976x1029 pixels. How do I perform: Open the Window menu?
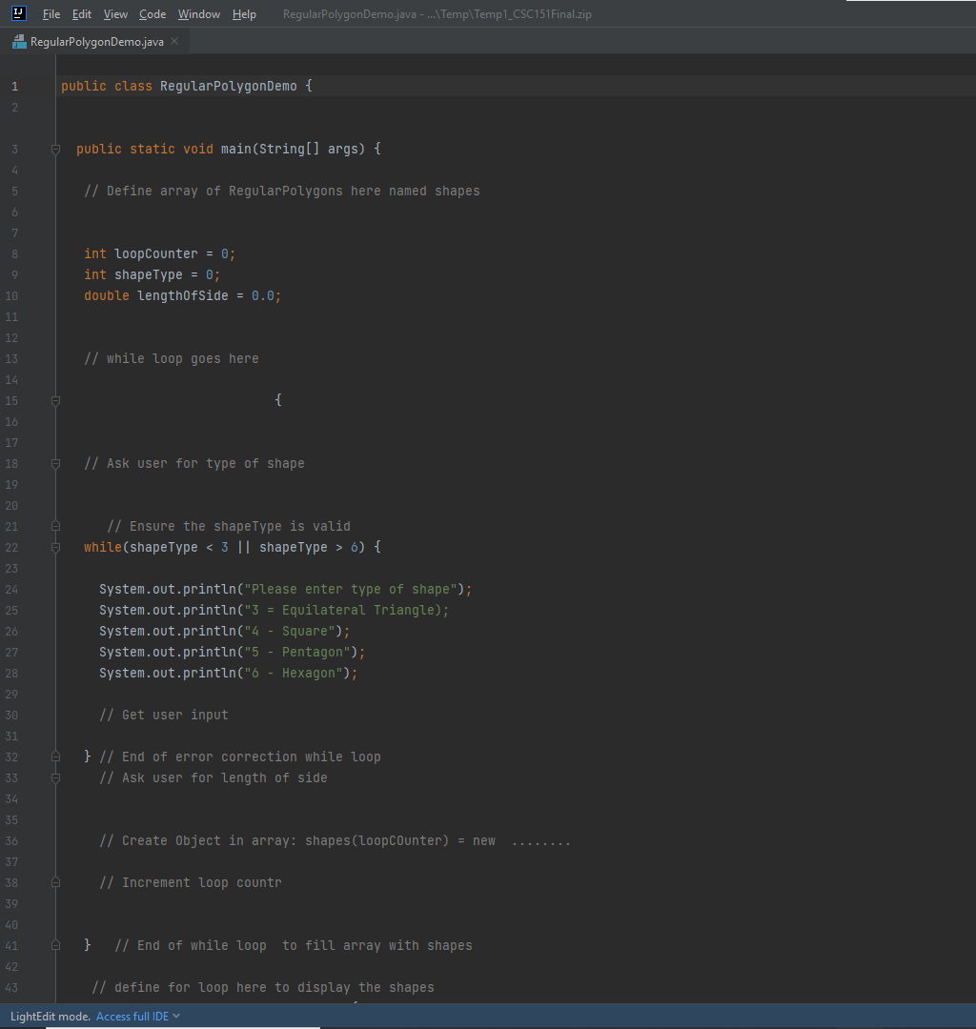tap(198, 13)
